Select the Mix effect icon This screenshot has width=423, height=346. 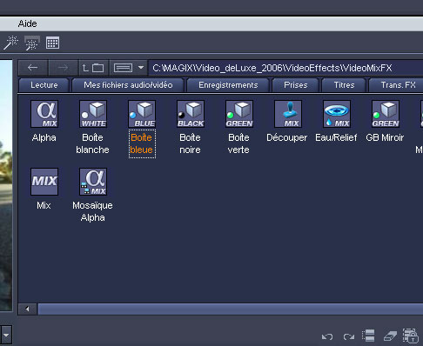44,182
